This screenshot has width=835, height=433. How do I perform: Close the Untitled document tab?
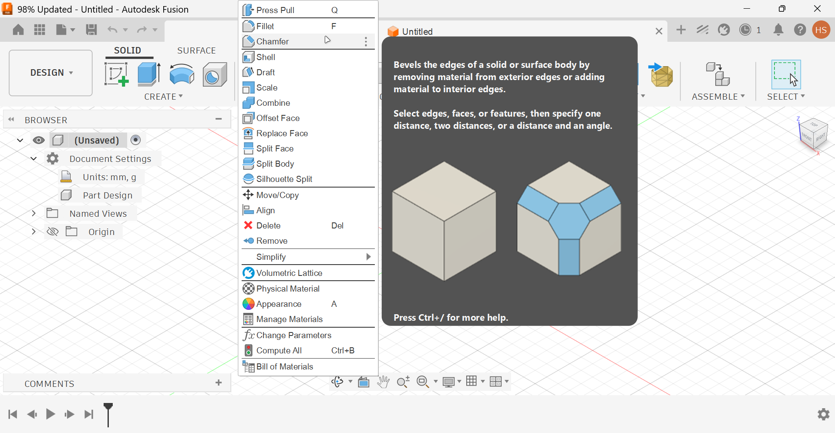(x=659, y=31)
